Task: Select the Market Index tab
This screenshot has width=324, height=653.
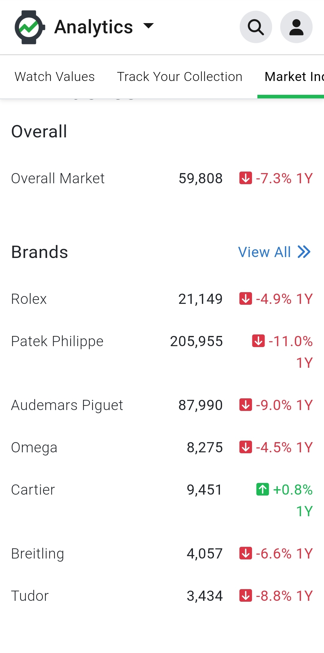Action: (x=291, y=76)
